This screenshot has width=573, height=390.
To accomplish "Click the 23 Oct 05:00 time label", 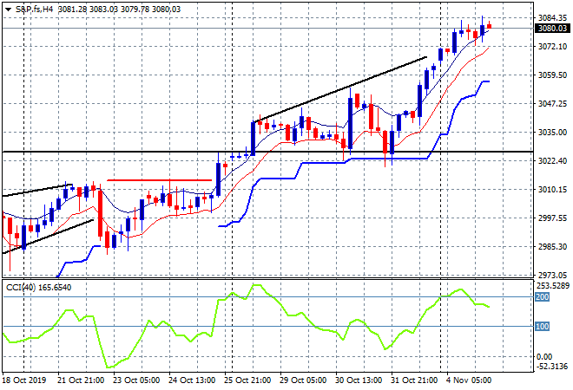I will (x=136, y=380).
